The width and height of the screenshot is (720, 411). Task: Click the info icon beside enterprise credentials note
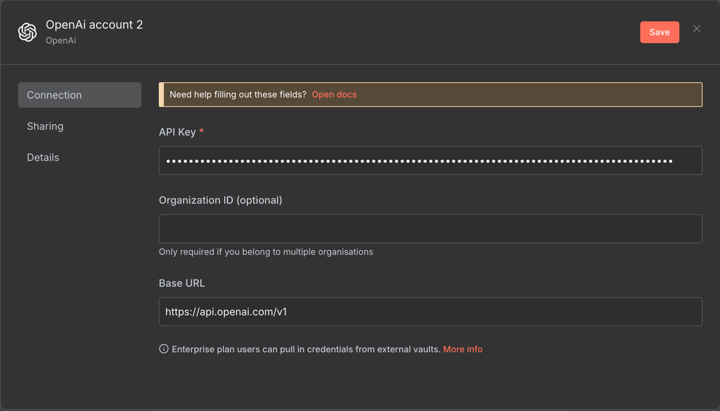pos(163,348)
